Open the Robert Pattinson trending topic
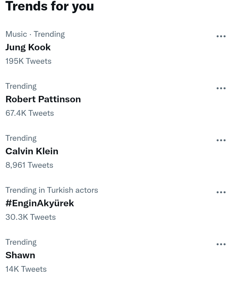 [x=43, y=99]
